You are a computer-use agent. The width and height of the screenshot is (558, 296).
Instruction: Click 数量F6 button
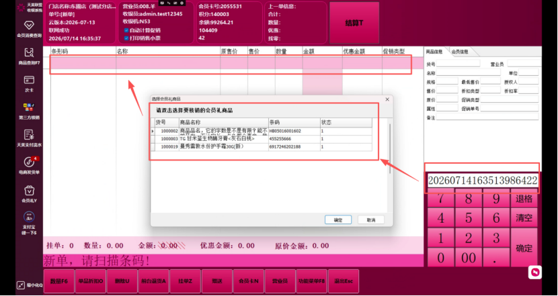click(x=58, y=281)
